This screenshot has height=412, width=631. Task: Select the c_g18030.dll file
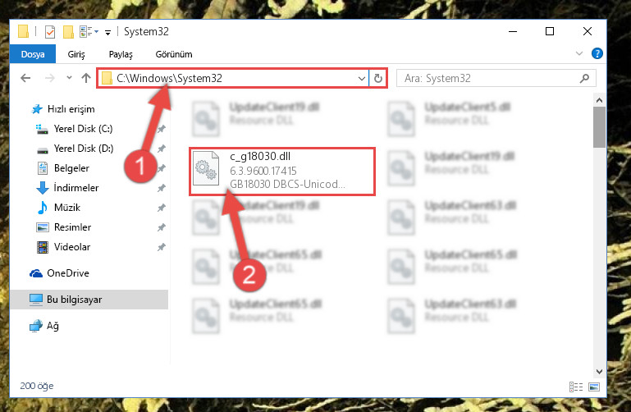click(x=282, y=170)
